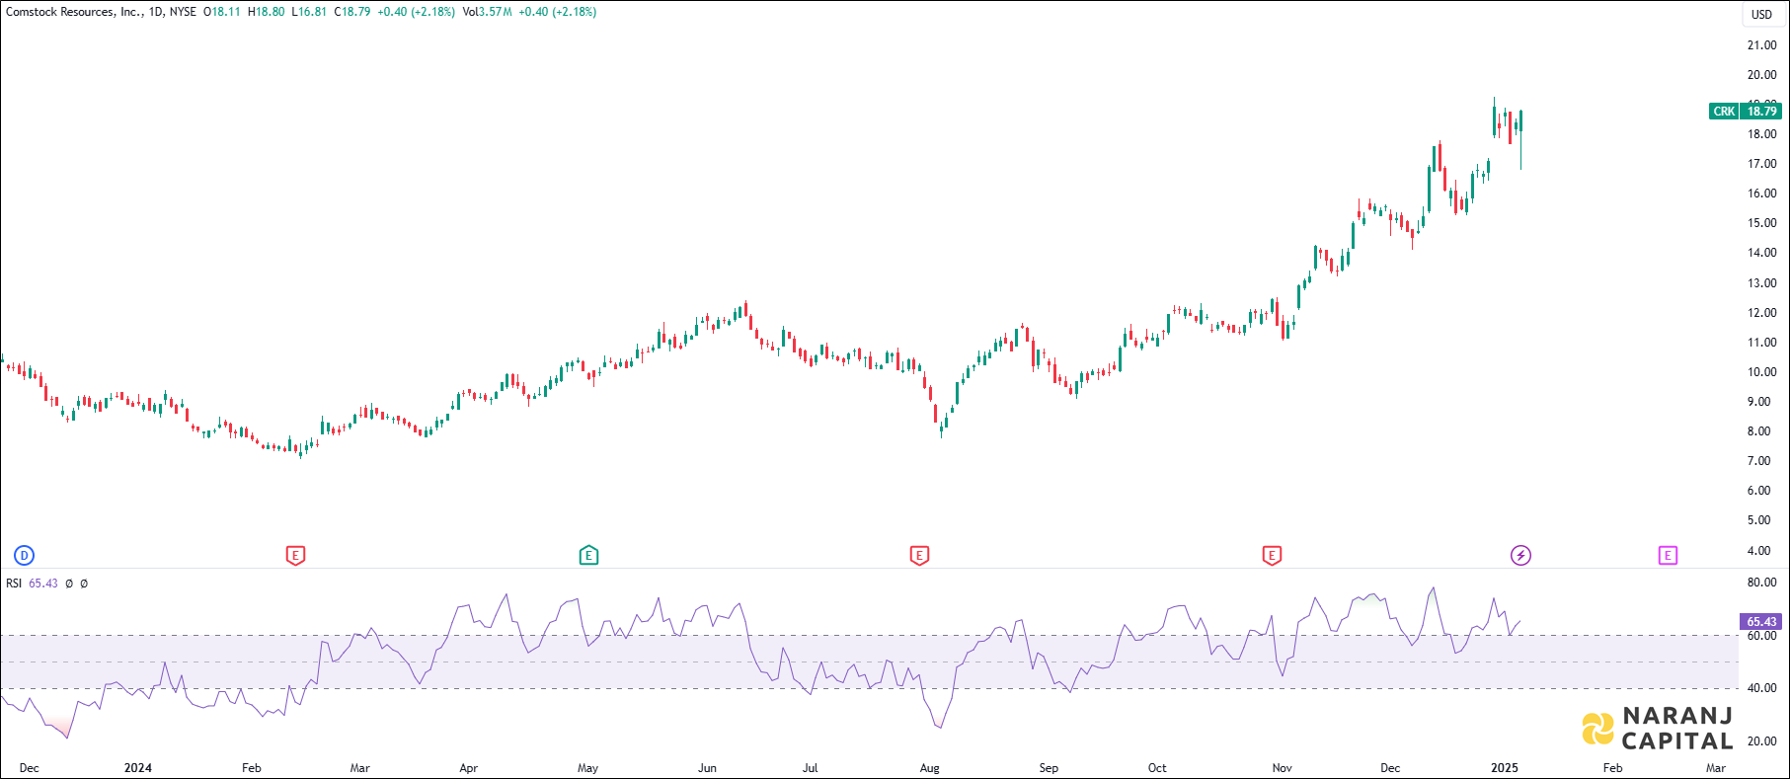This screenshot has width=1790, height=779.
Task: Click the high value H18.80
Action: tap(267, 12)
